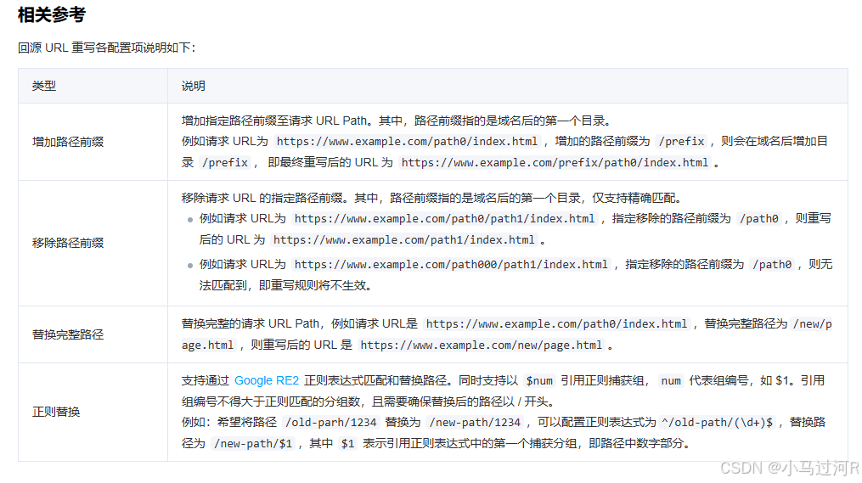
Task: Select the https://www.example.com/path1/index.html code
Action: click(403, 240)
